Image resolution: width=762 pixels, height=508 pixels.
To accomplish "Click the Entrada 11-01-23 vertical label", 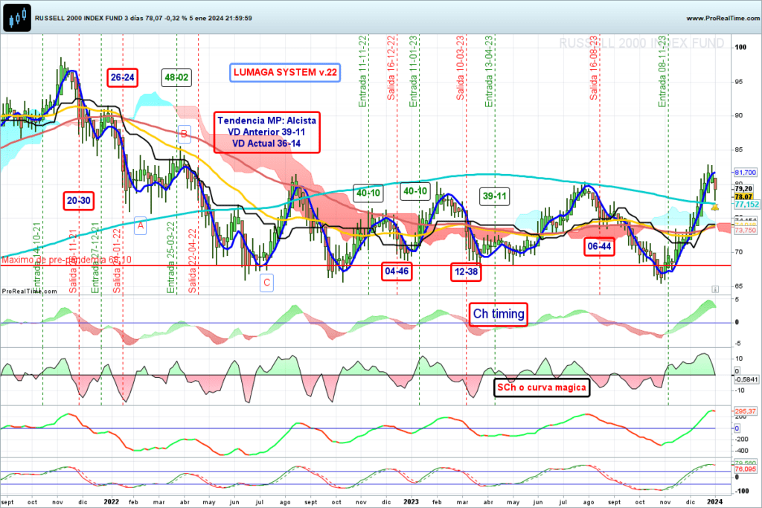I will pos(414,71).
